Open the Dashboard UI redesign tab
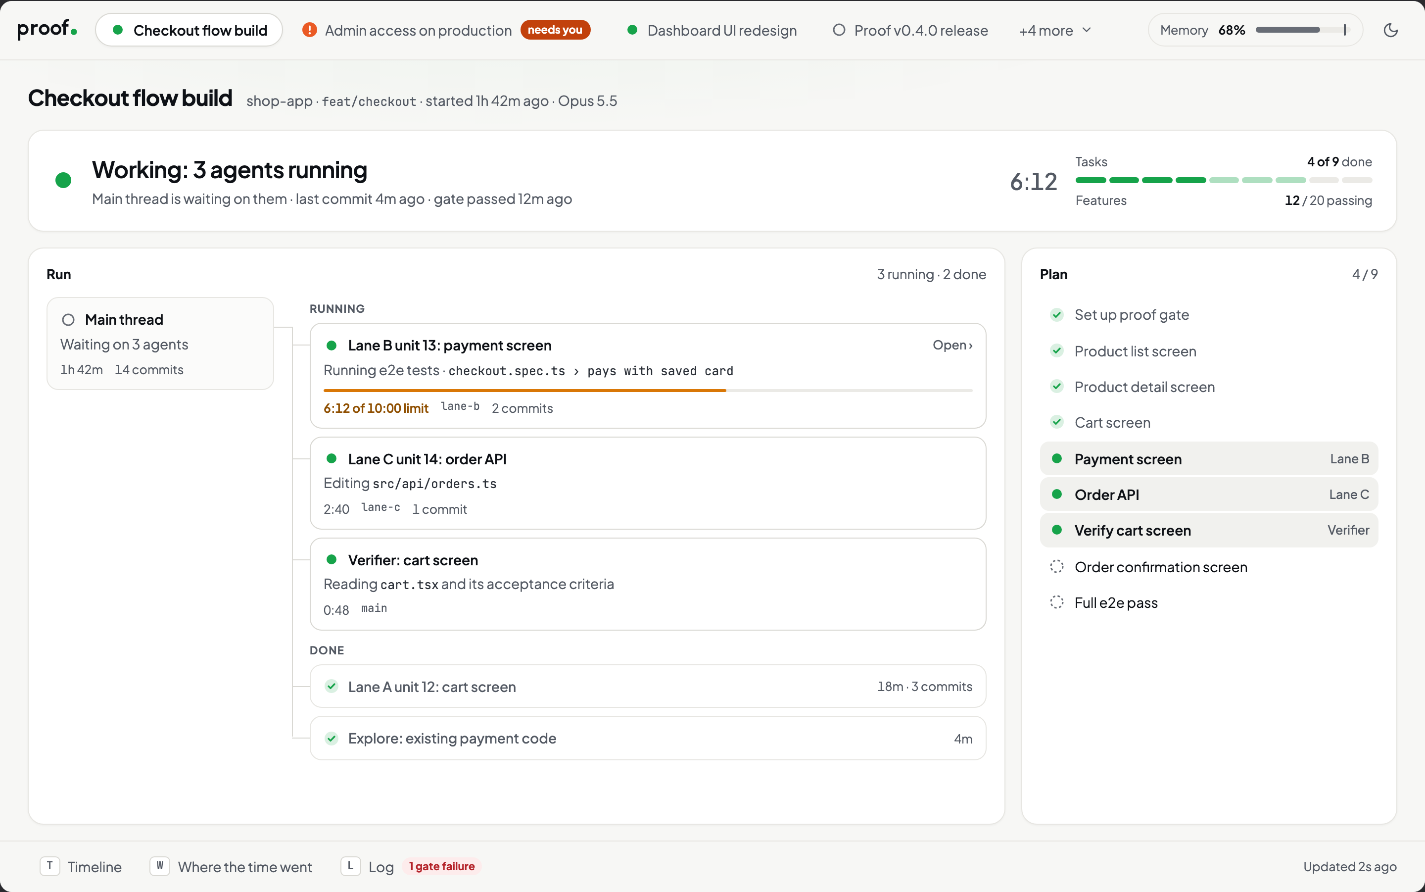1425x892 pixels. [712, 30]
